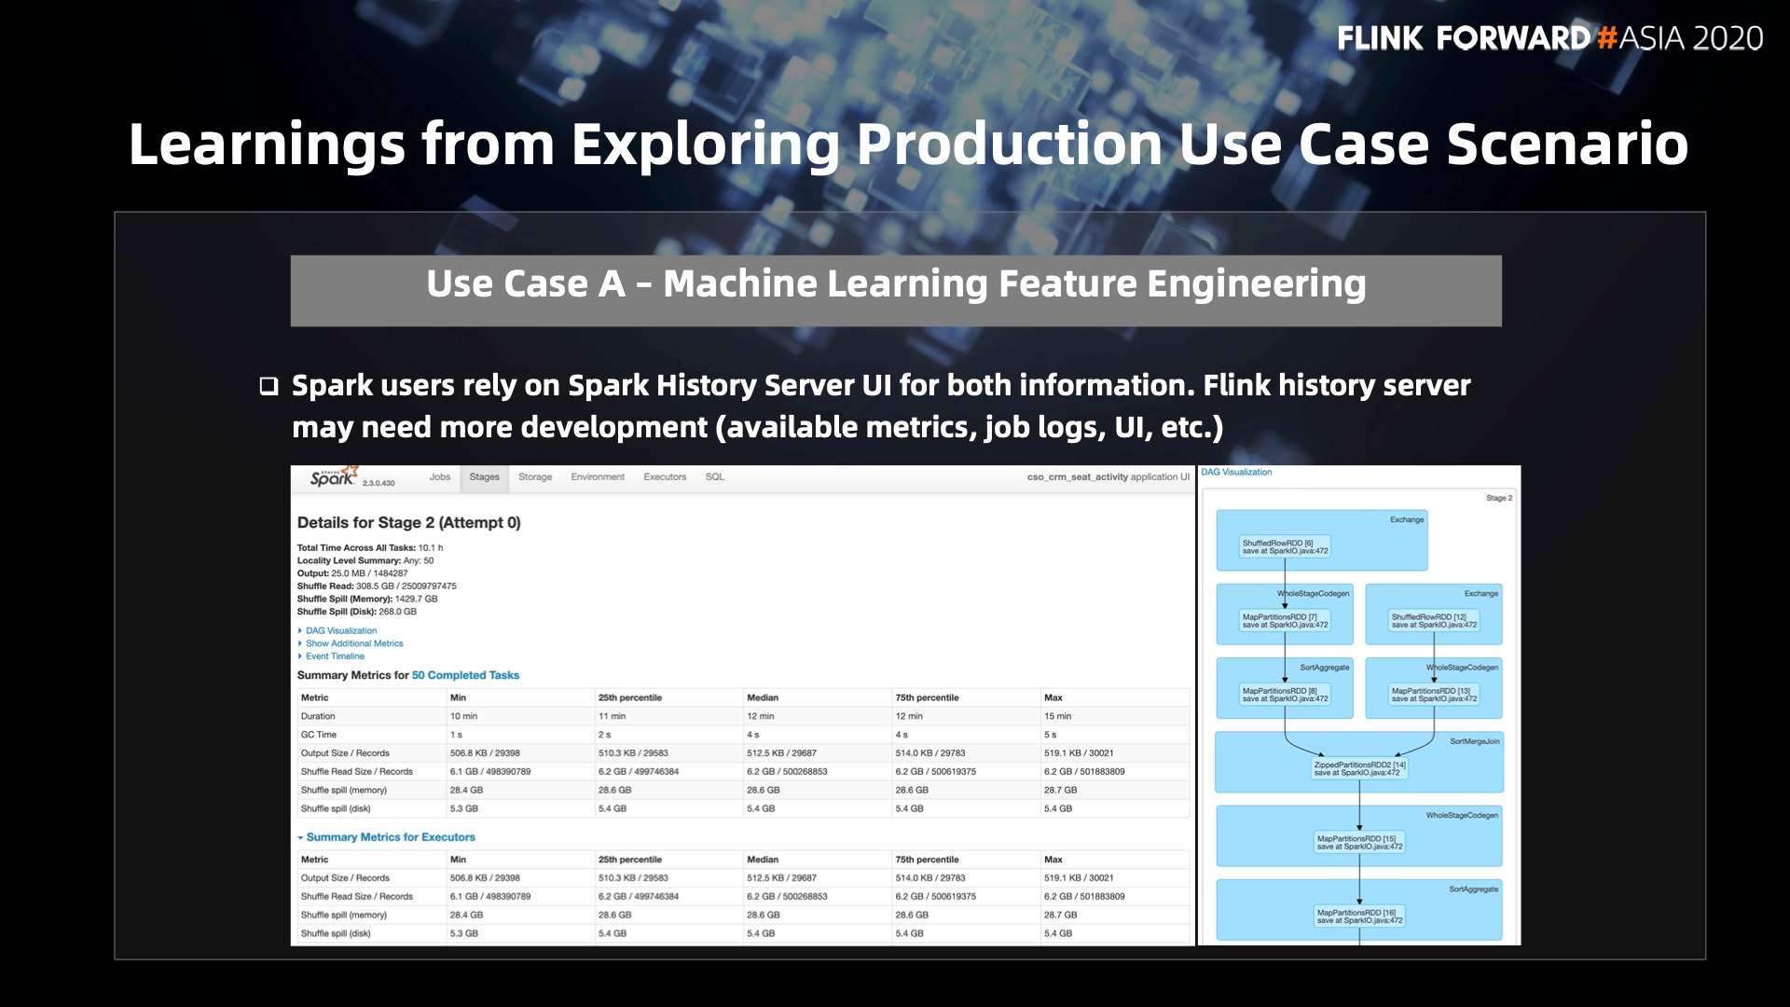Expand the Event Timeline
Screen dimensions: 1790x1007
pos(334,656)
